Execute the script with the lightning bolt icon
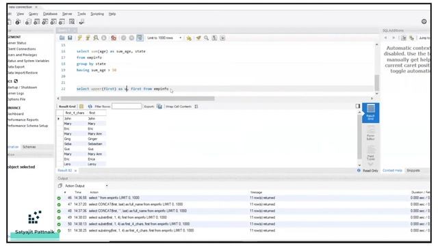Viewport: 438px width, 246px height. (x=79, y=38)
